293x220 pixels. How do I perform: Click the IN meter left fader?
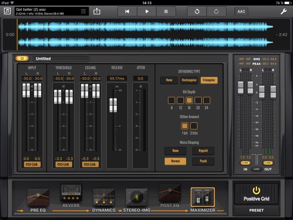tap(240, 88)
